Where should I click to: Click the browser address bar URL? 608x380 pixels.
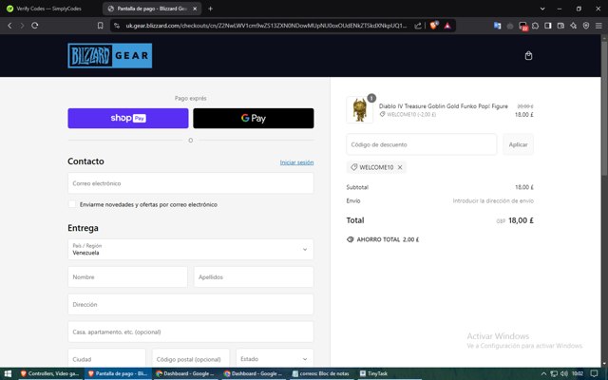(266, 26)
